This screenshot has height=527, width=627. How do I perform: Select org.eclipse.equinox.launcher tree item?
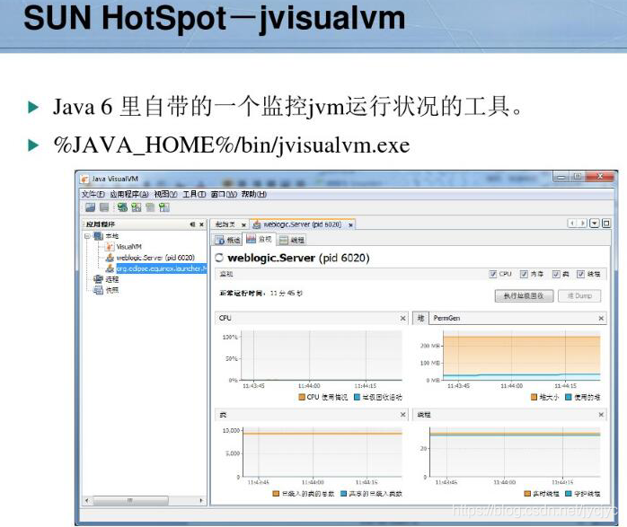[x=161, y=268]
